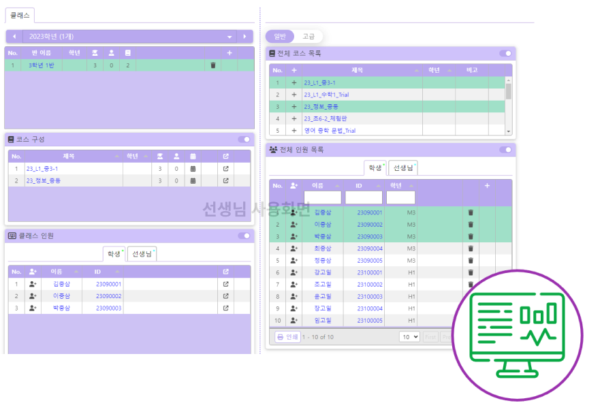
Task: Click the ID filter input field
Action: click(x=364, y=198)
